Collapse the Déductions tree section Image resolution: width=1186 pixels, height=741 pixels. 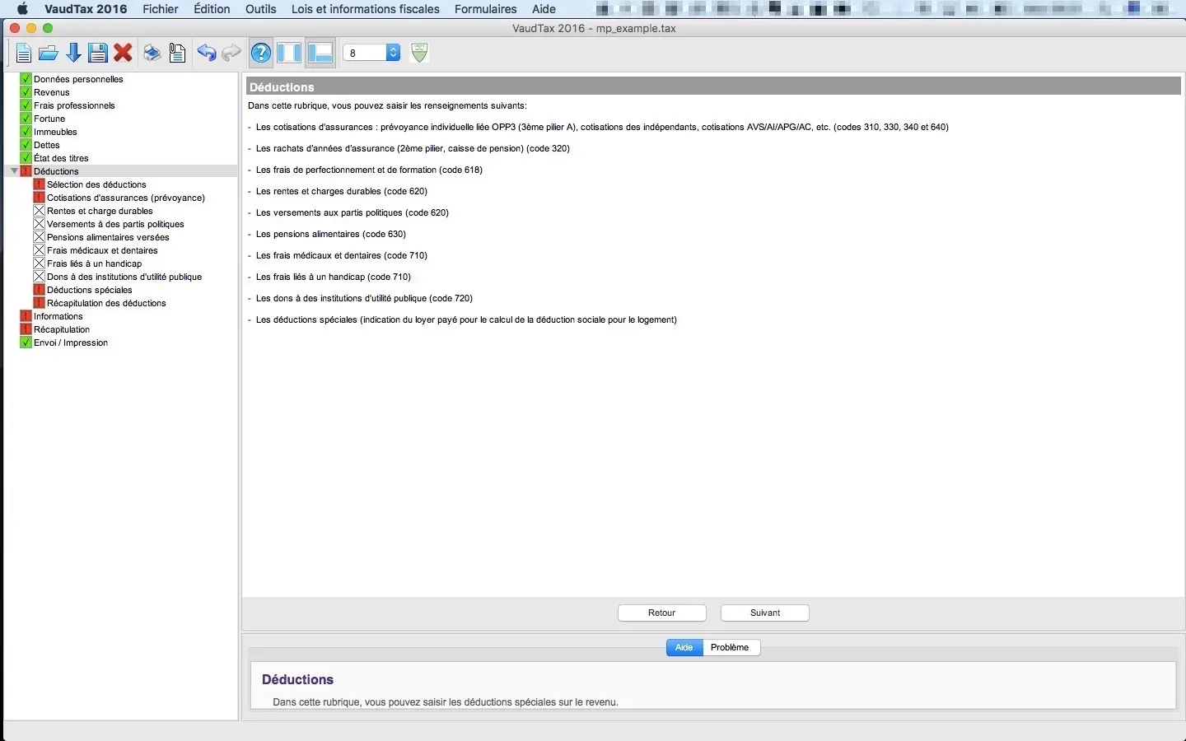(14, 171)
